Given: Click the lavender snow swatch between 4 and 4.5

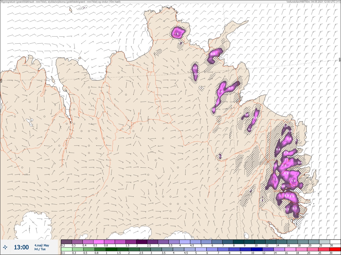Looking at the screenshot, I should click(185, 242).
